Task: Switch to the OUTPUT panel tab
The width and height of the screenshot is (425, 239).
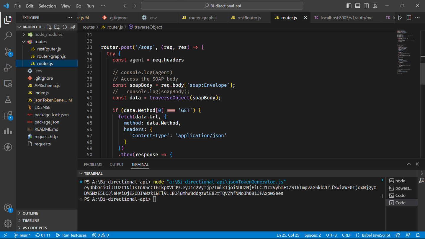Action: (117, 164)
